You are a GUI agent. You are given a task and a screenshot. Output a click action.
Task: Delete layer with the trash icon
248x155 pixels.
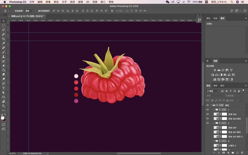(242, 153)
